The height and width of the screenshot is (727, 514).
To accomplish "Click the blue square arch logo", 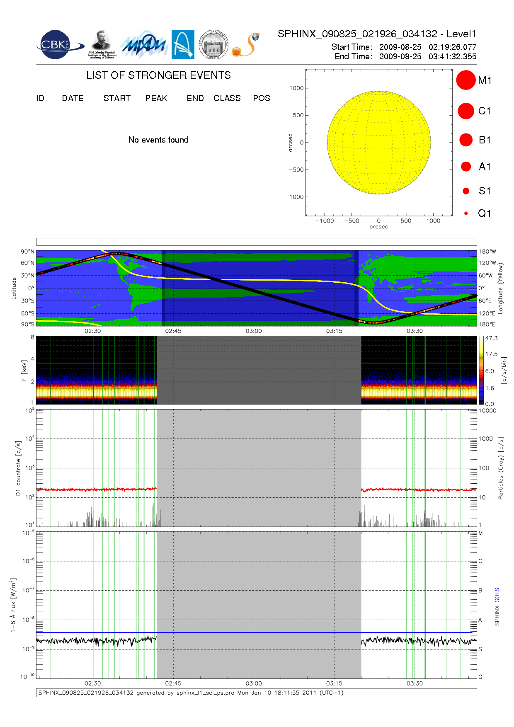I will (x=183, y=44).
